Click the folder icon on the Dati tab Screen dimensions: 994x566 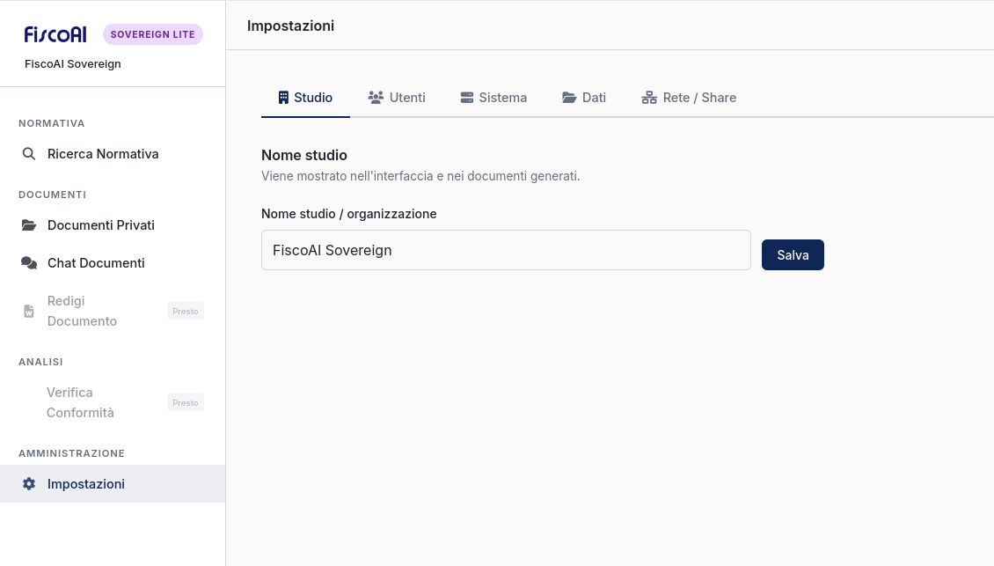point(568,97)
